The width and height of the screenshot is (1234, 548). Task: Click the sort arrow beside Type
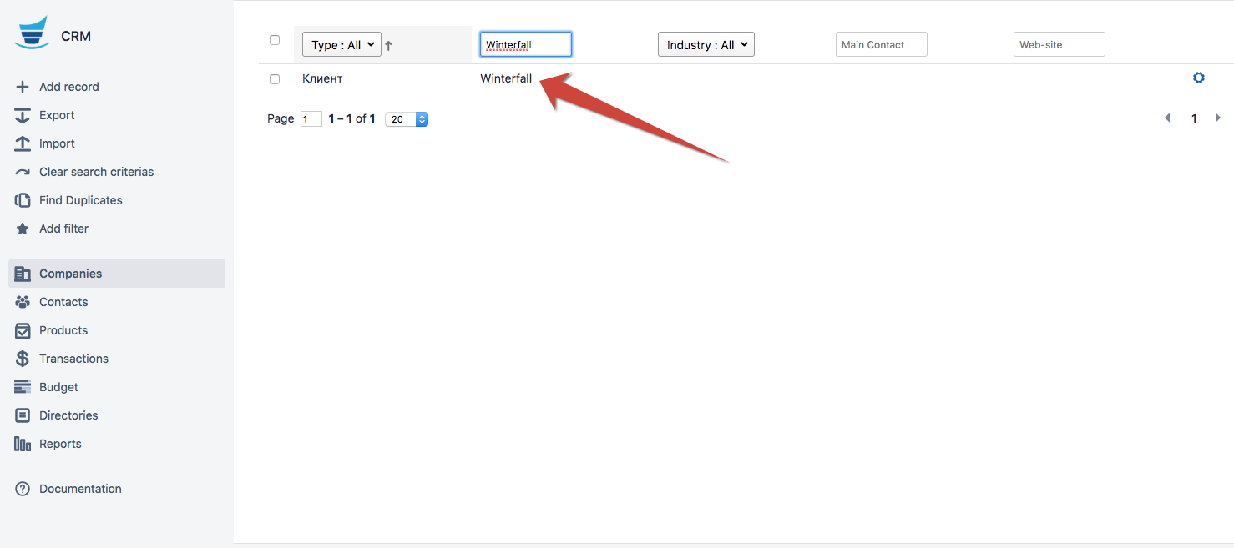pos(388,46)
